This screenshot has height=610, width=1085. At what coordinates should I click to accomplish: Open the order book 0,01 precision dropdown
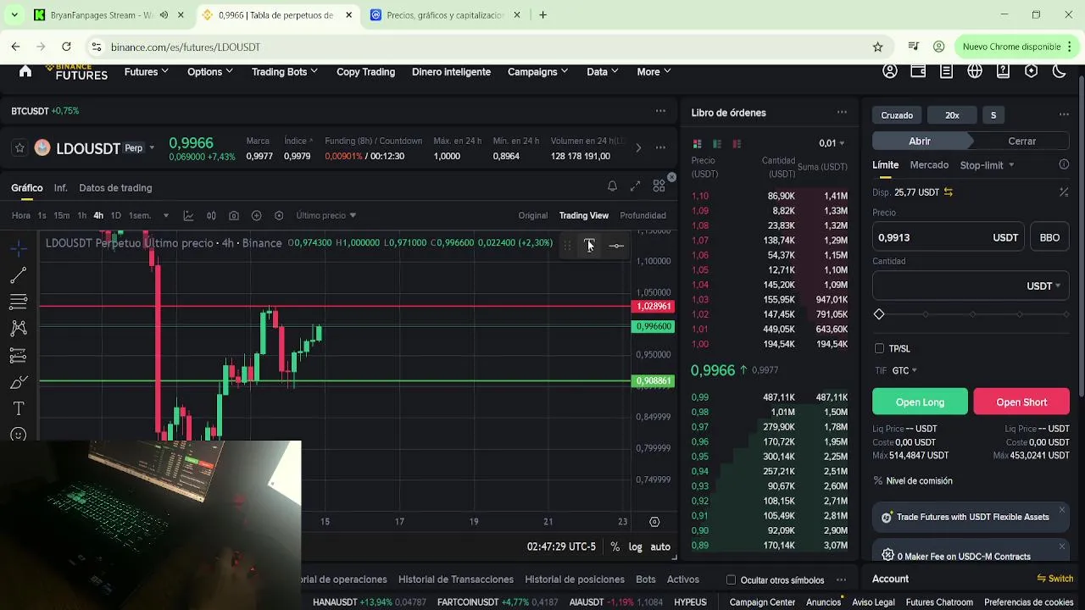click(832, 143)
